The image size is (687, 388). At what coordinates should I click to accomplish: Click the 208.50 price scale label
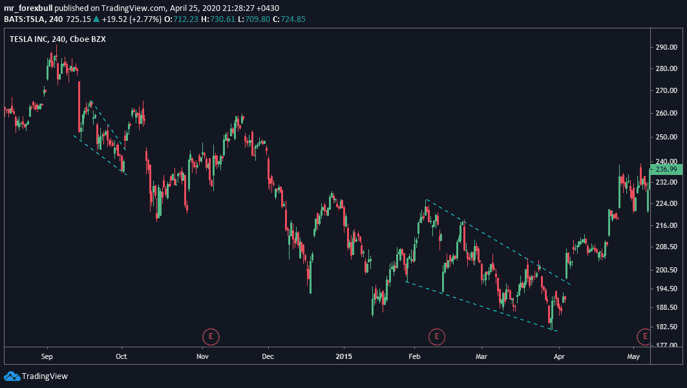pos(666,247)
